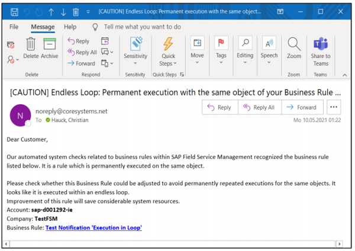Click the Delete button in the ribbon
Viewport: 355px width, 251px height.
31,48
